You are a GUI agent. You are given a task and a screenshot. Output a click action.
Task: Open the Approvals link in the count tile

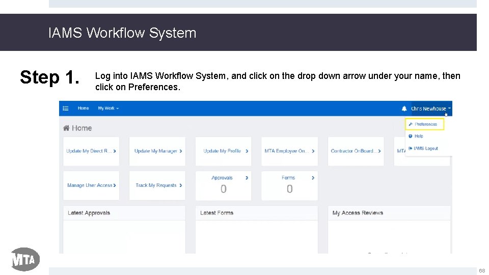(x=222, y=178)
